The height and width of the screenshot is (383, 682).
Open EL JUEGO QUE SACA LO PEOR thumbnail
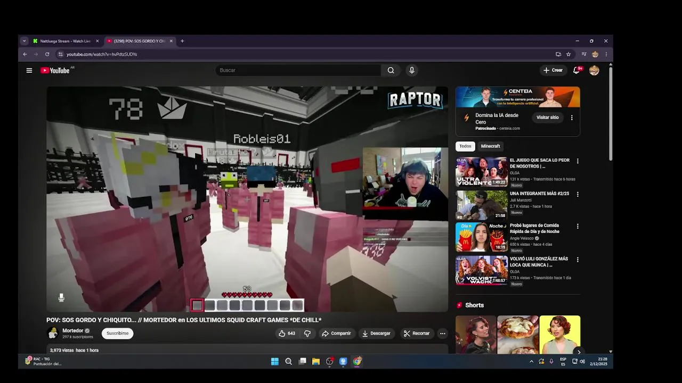point(482,171)
